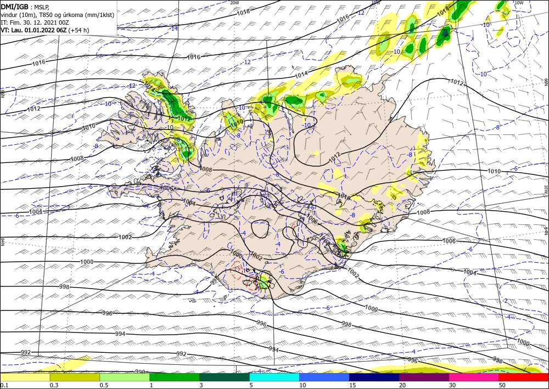
Task: Select the 'VT: Lau. 01.01.2022 06Z' line
Action: coord(33,30)
